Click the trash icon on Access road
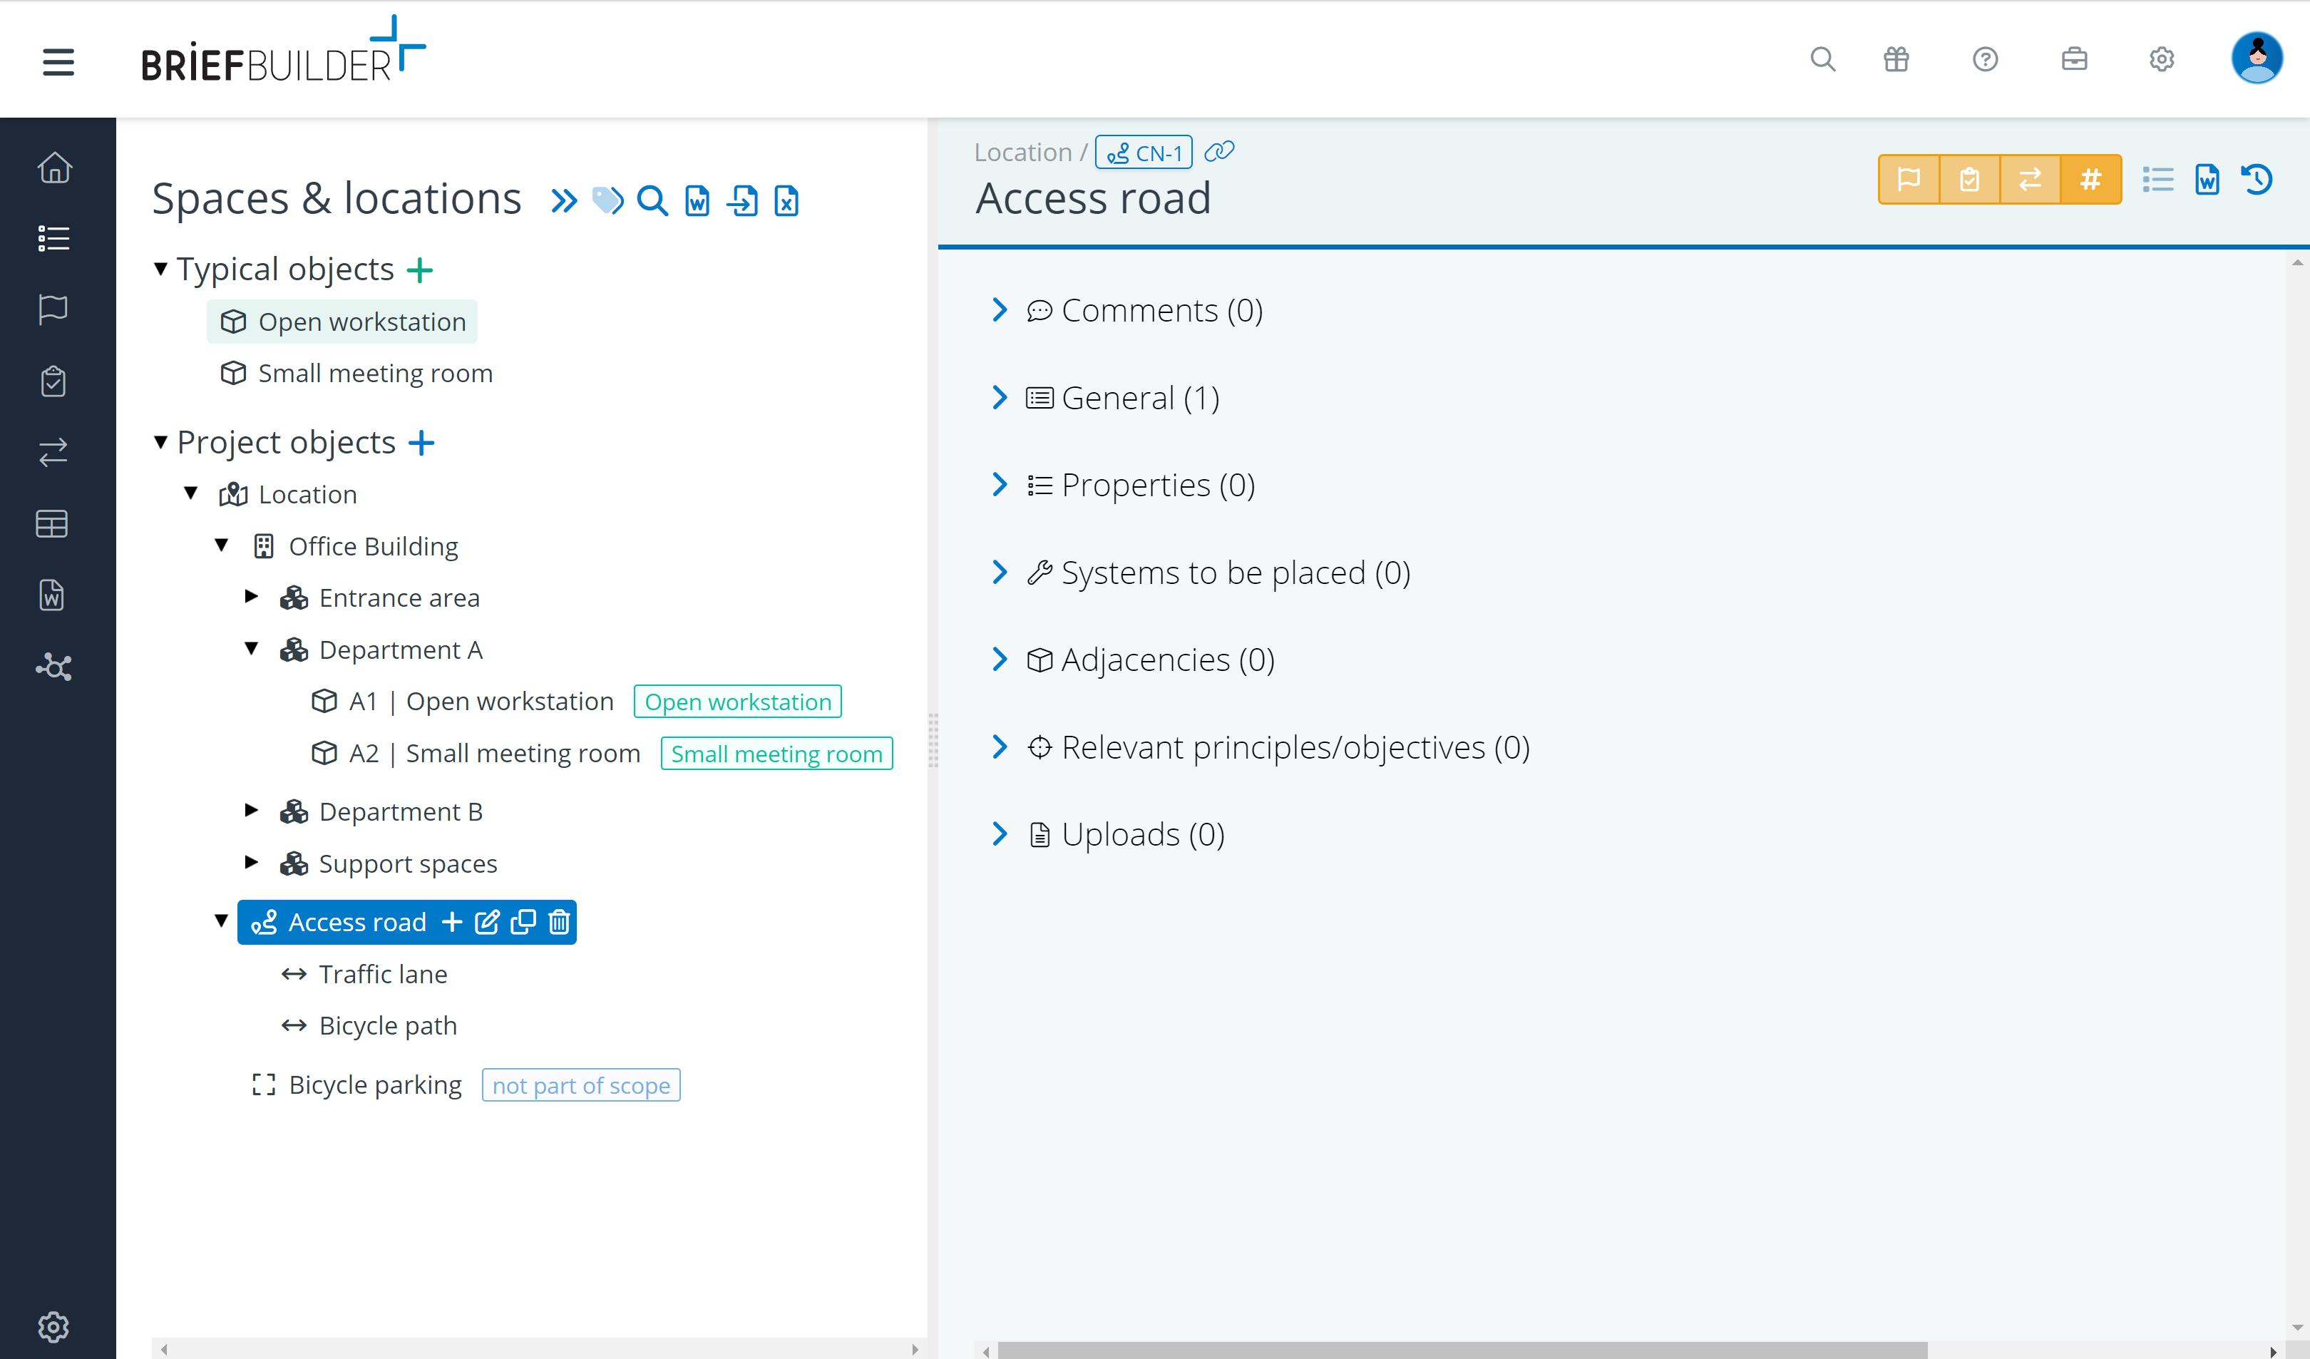Image resolution: width=2310 pixels, height=1359 pixels. click(558, 922)
